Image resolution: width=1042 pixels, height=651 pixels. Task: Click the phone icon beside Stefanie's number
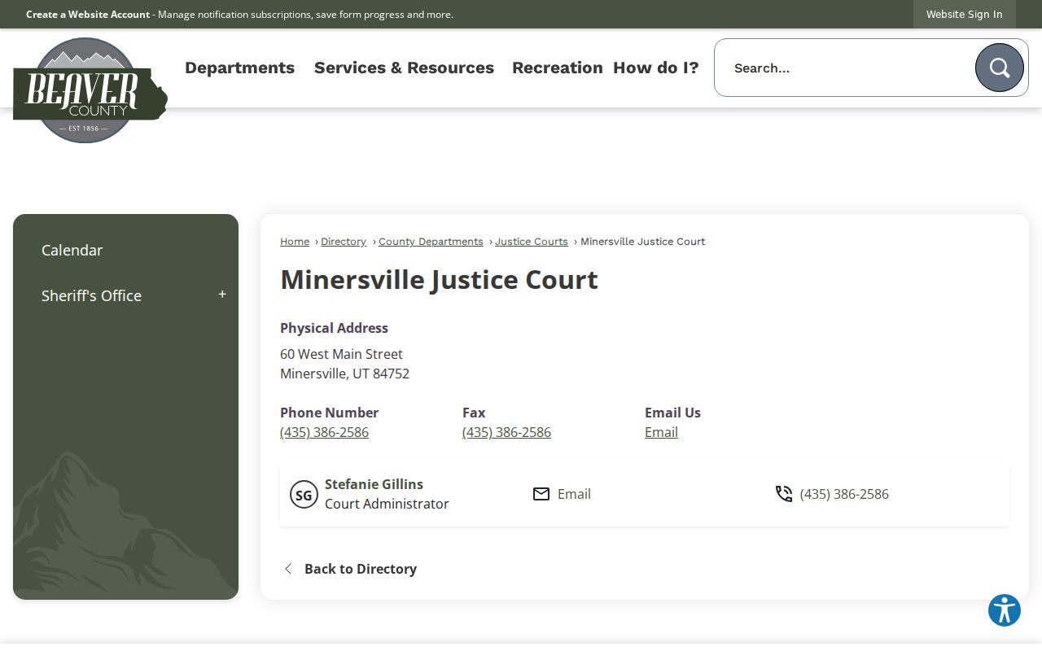(x=784, y=494)
